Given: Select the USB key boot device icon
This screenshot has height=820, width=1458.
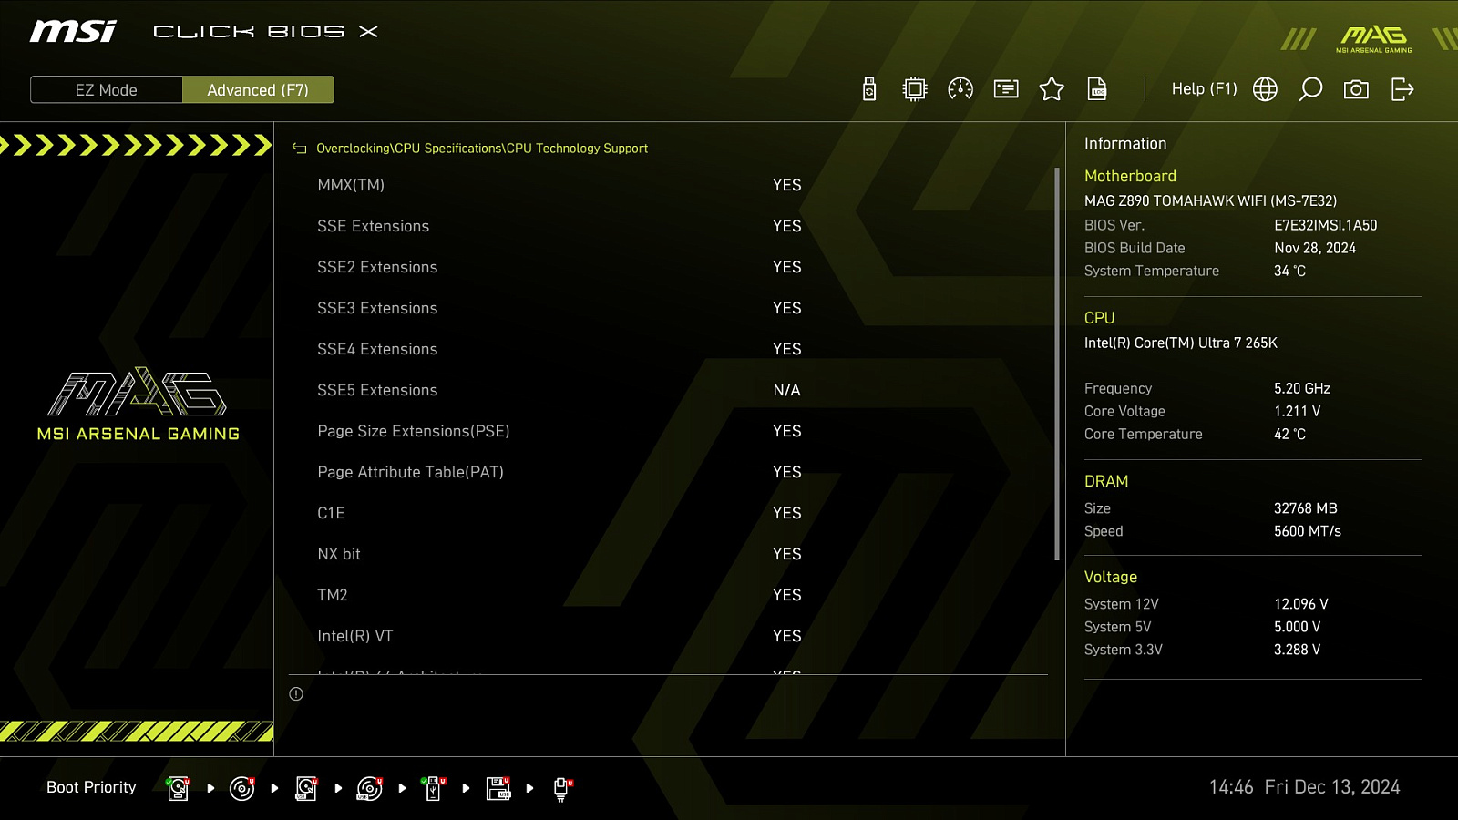Looking at the screenshot, I should [x=434, y=788].
